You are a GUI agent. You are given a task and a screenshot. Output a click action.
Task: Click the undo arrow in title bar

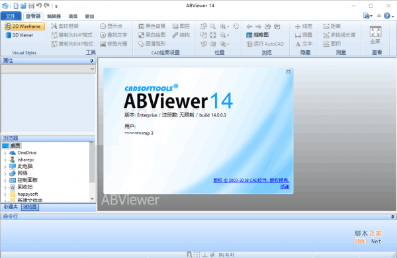39,5
